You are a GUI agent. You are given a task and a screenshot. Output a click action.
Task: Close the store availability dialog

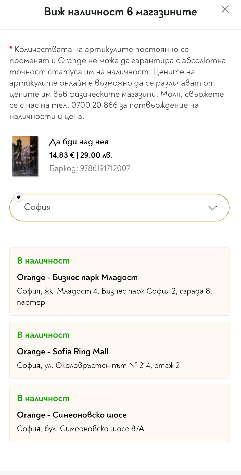point(225,9)
